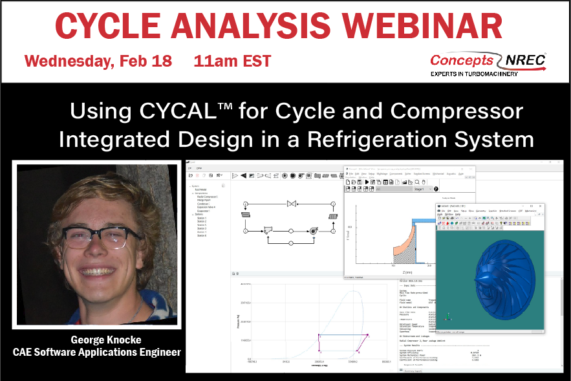This screenshot has width=571, height=381.
Task: Click the Save disk icon in Compal toolbar
Action: coord(360,182)
